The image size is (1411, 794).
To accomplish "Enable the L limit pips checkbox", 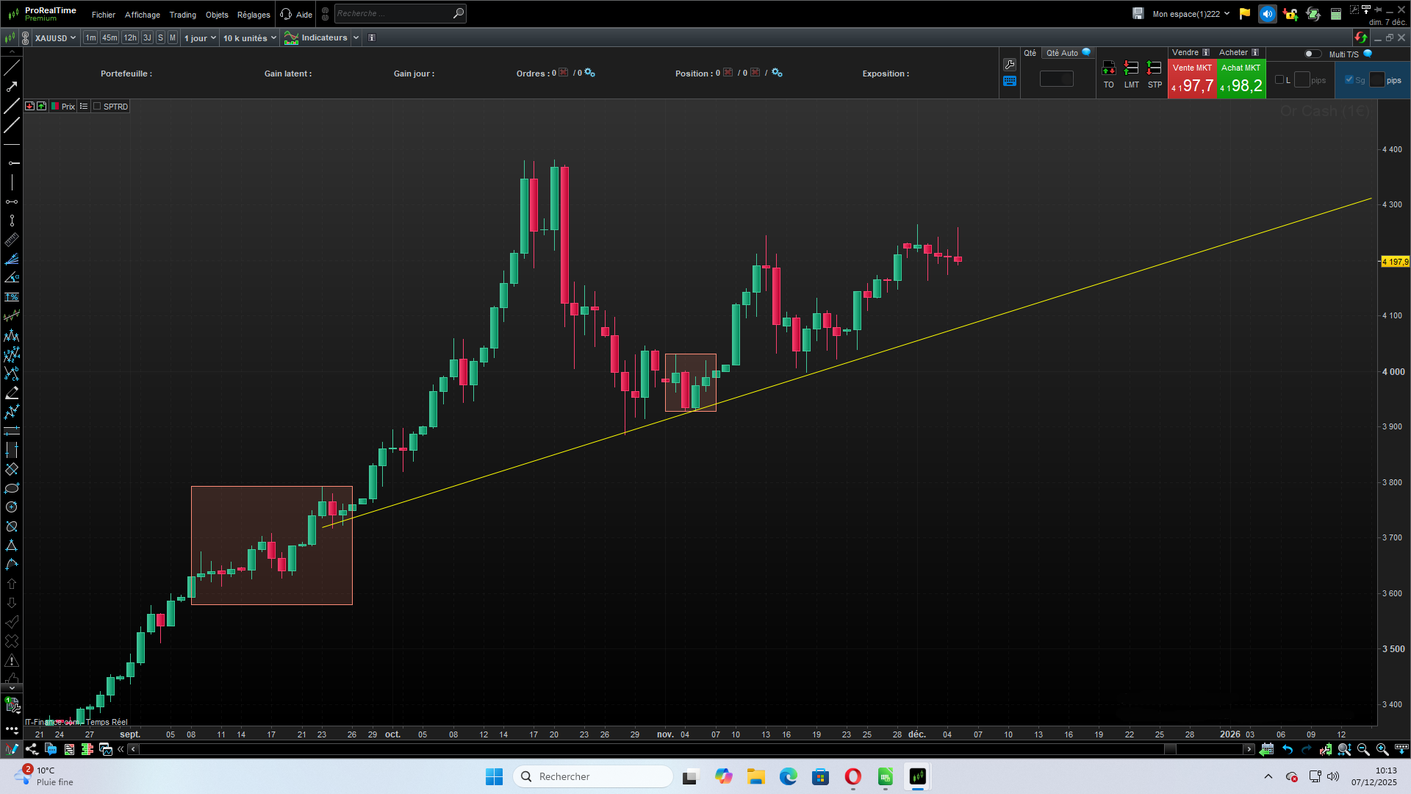I will [1279, 79].
